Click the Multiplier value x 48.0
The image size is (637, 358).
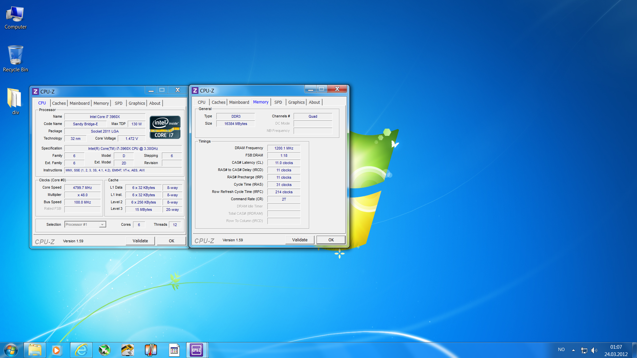click(82, 195)
